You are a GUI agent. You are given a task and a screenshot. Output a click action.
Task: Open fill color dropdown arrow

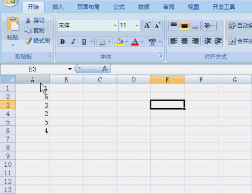[127, 41]
